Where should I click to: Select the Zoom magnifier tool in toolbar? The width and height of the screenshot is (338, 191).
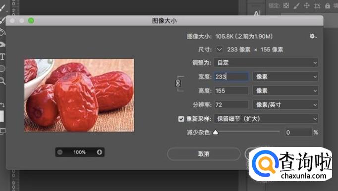point(2,81)
